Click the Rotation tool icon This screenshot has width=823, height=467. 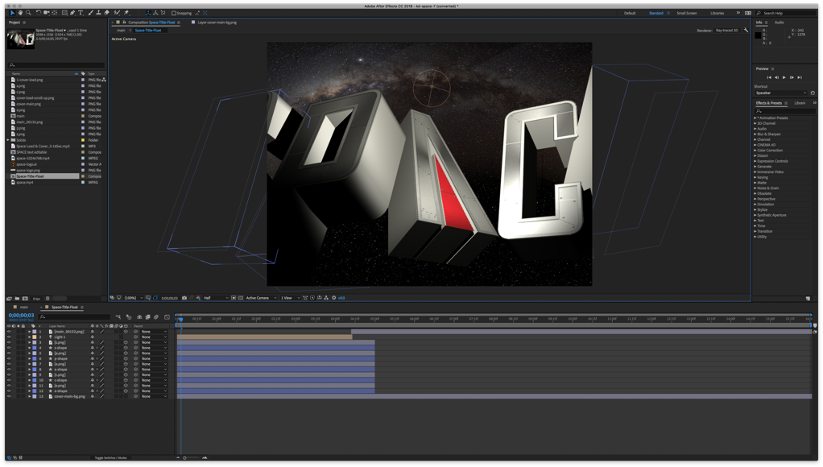38,13
